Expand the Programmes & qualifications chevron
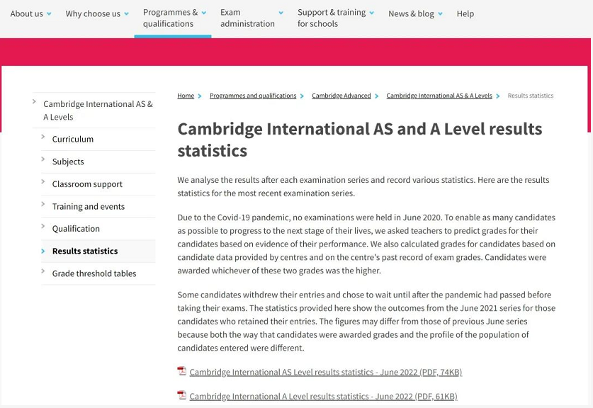The height and width of the screenshot is (408, 593). pos(204,13)
